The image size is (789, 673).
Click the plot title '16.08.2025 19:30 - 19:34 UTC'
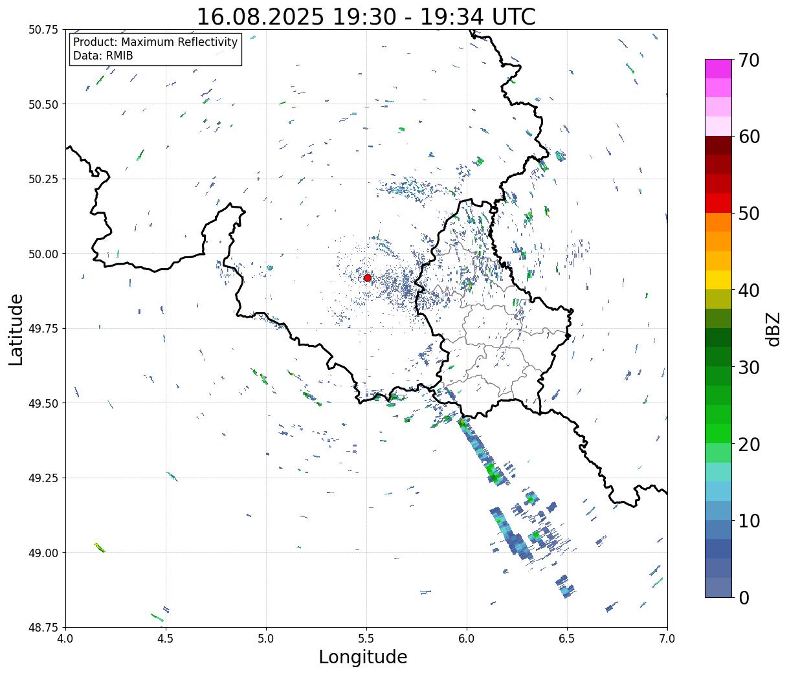[366, 17]
